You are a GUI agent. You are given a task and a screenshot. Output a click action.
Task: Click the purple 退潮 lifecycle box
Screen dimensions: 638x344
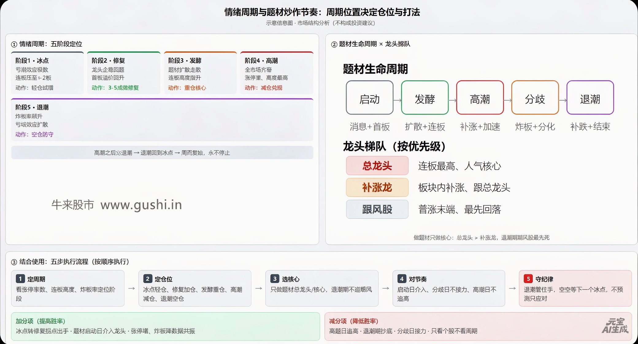click(x=590, y=98)
